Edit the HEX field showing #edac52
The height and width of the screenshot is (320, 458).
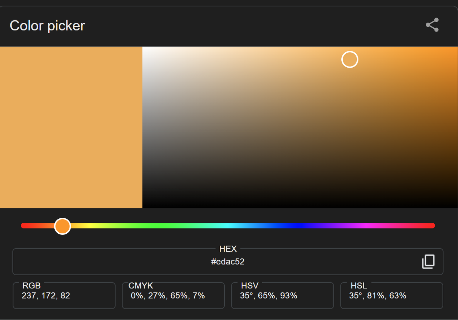click(x=228, y=262)
